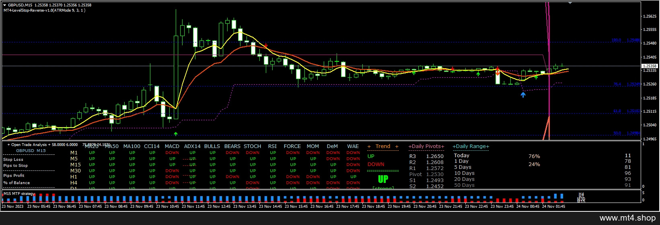Click the 23 Nov 15:45 time label
Image resolution: width=660 pixels, height=225 pixels.
coord(296,207)
